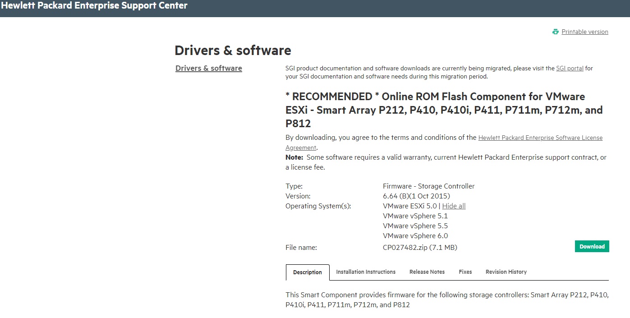Select the Description tab
The image size is (630, 318).
[308, 272]
